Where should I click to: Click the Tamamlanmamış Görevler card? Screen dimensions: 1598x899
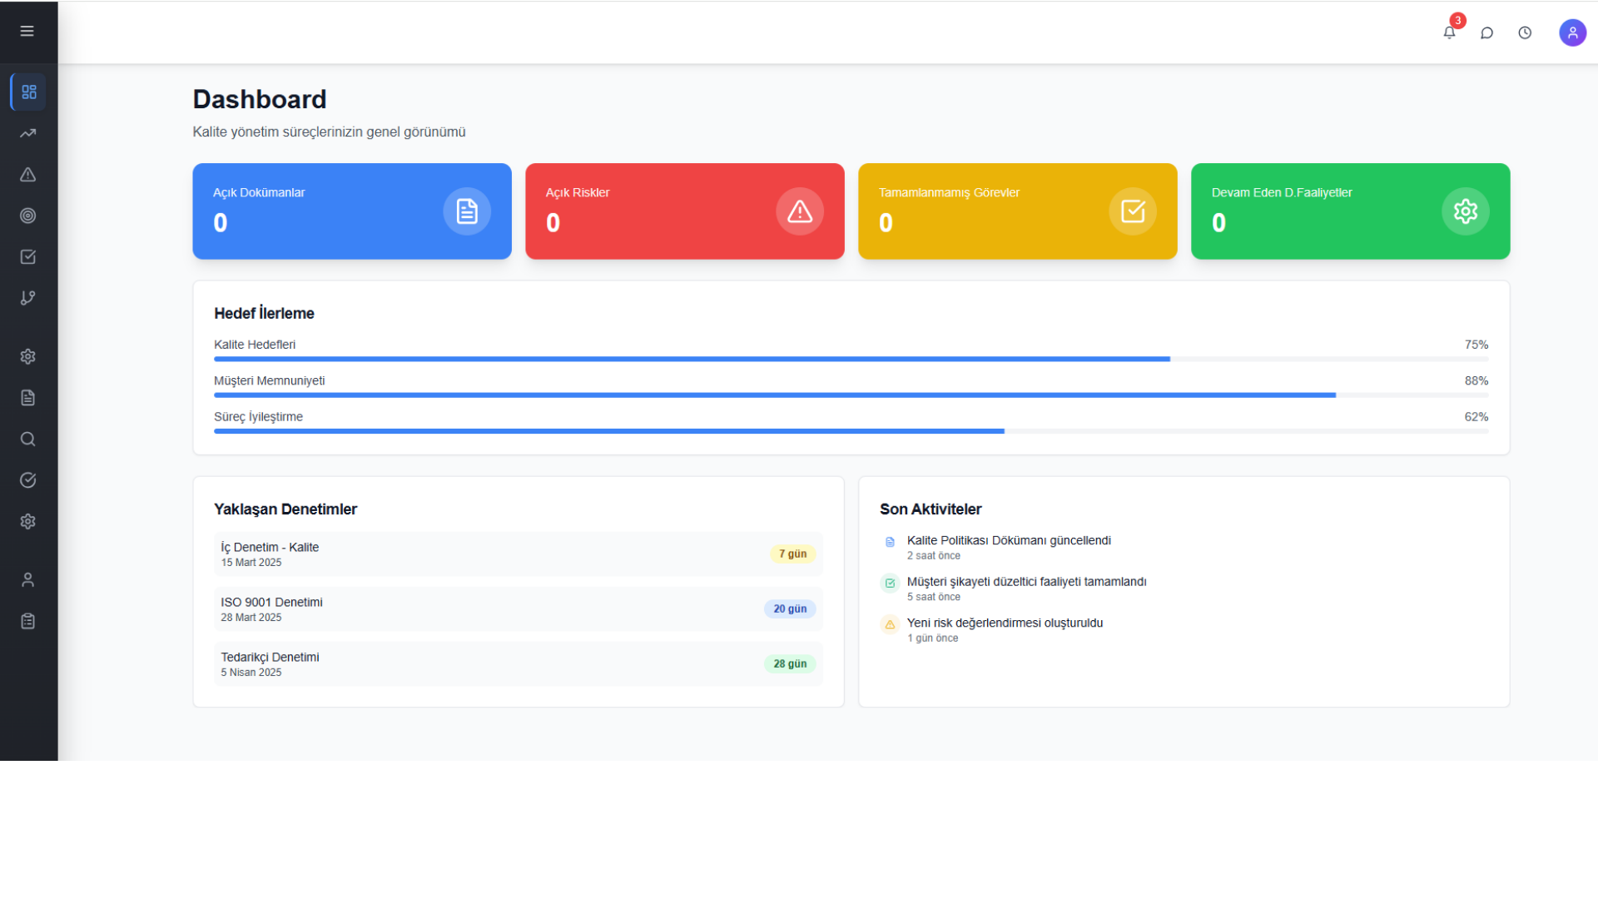pyautogui.click(x=1017, y=211)
